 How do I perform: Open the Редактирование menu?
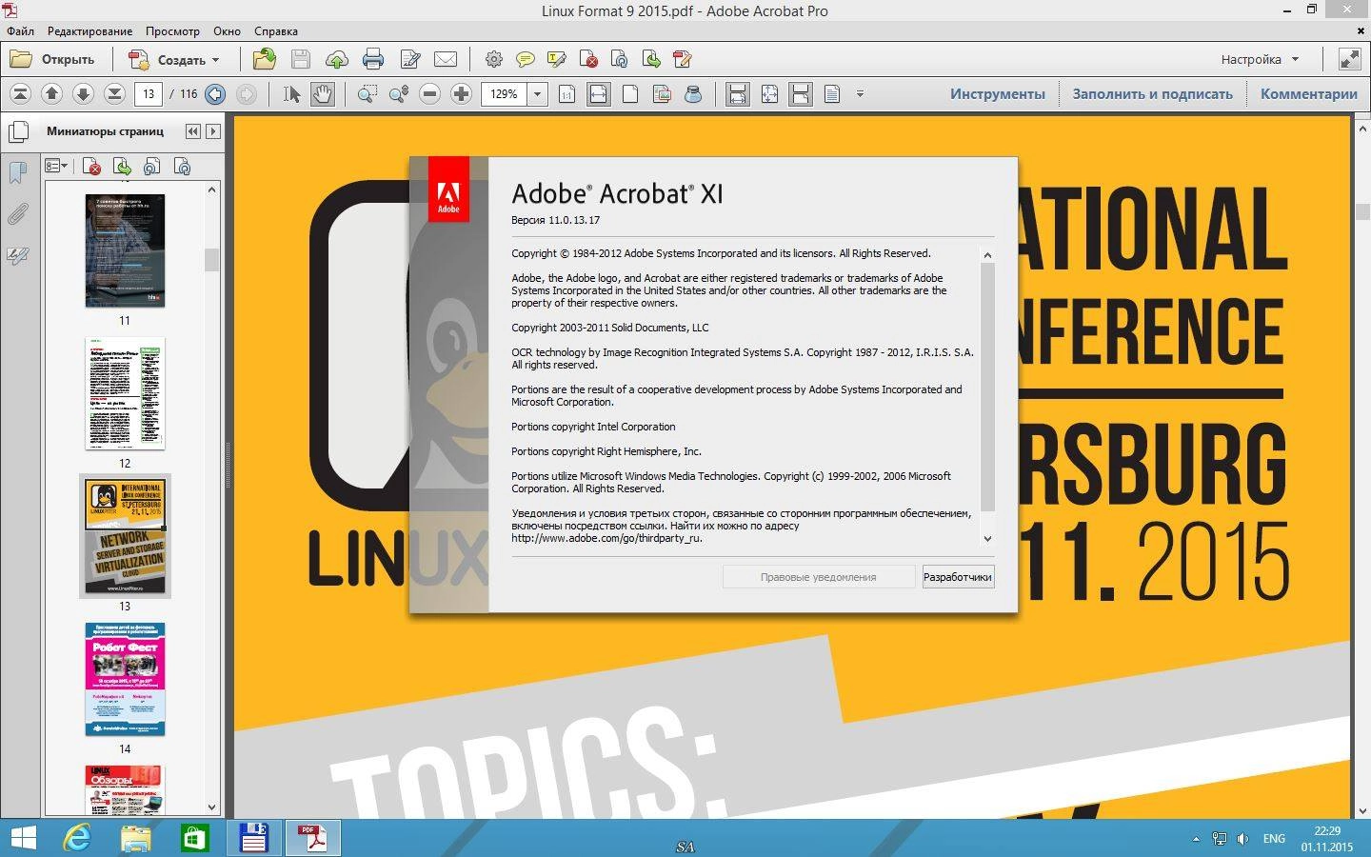(x=90, y=30)
